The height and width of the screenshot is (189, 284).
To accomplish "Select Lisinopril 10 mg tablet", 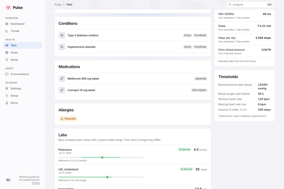I will 133,90.
